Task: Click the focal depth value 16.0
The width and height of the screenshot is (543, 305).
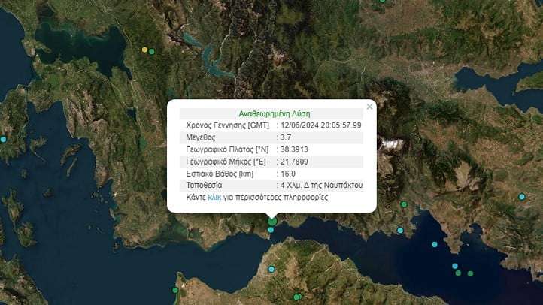Action: (288, 174)
